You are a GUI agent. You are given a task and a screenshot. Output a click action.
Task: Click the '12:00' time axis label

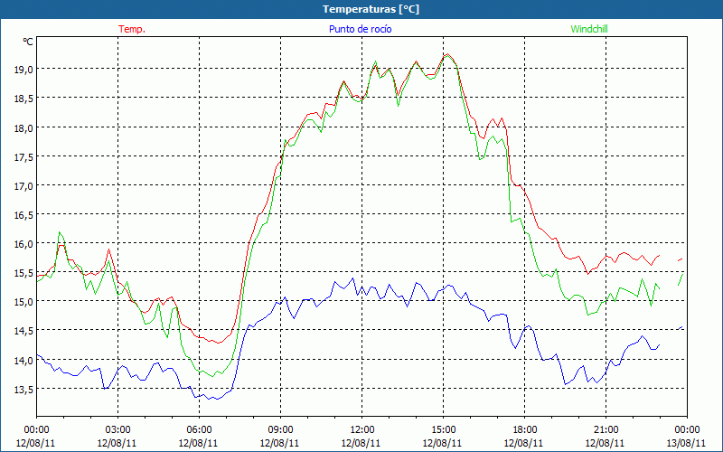tap(362, 430)
